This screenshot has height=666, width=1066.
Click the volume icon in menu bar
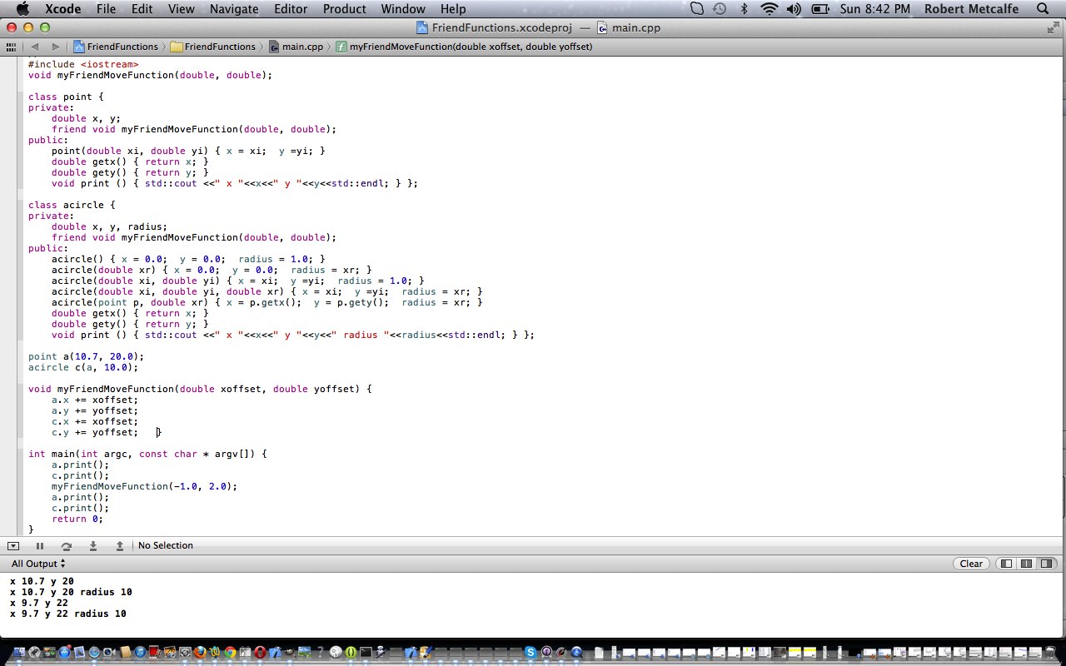click(794, 9)
